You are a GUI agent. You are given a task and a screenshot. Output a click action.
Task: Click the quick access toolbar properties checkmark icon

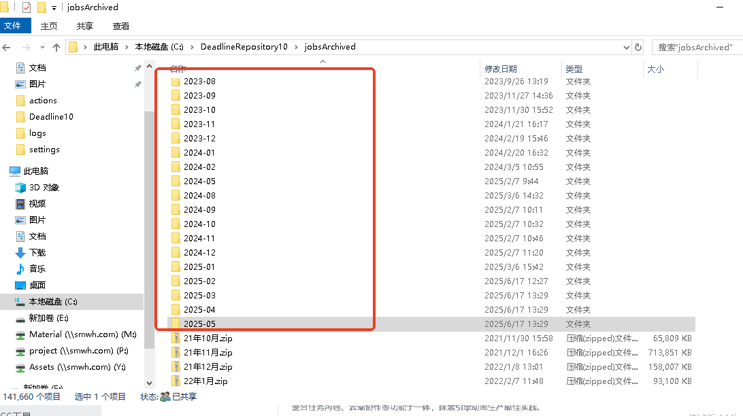tap(27, 7)
